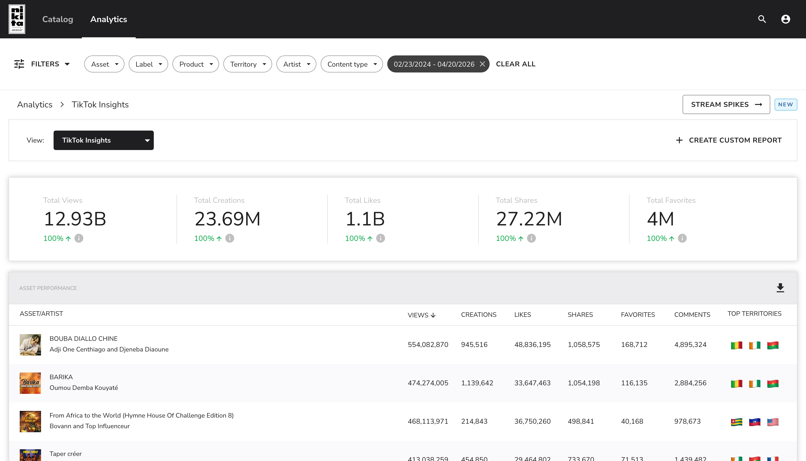Click BARIKA cover thumbnail
Image resolution: width=806 pixels, height=461 pixels.
(x=30, y=383)
